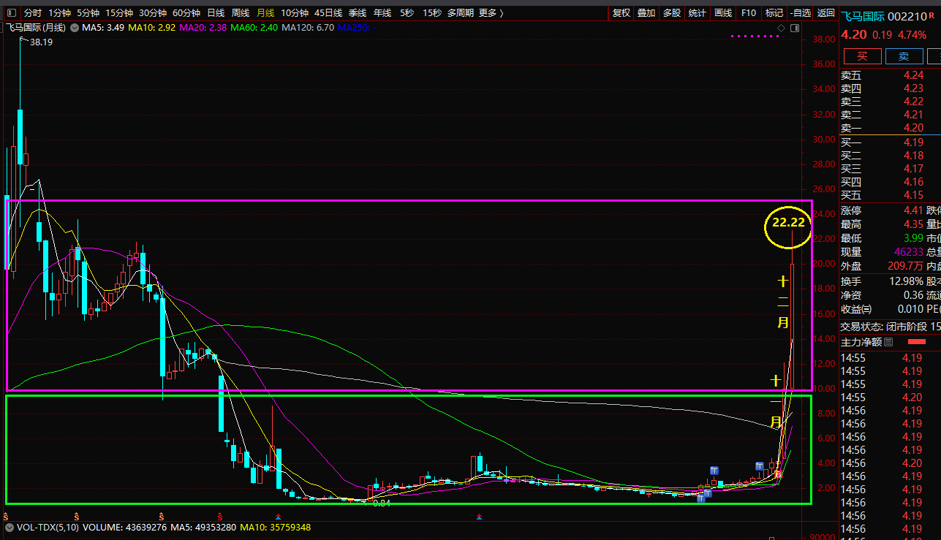Click the diamond marker icon above chart

point(781,28)
